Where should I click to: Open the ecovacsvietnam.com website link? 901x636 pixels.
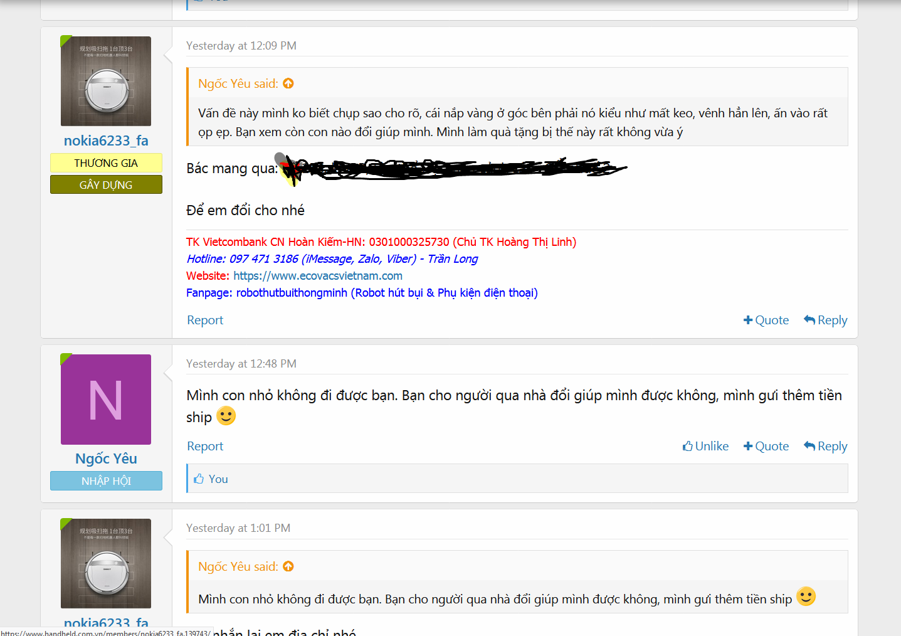click(318, 275)
